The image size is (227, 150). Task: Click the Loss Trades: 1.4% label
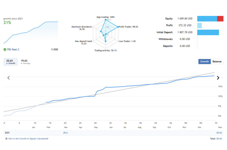click(x=127, y=41)
